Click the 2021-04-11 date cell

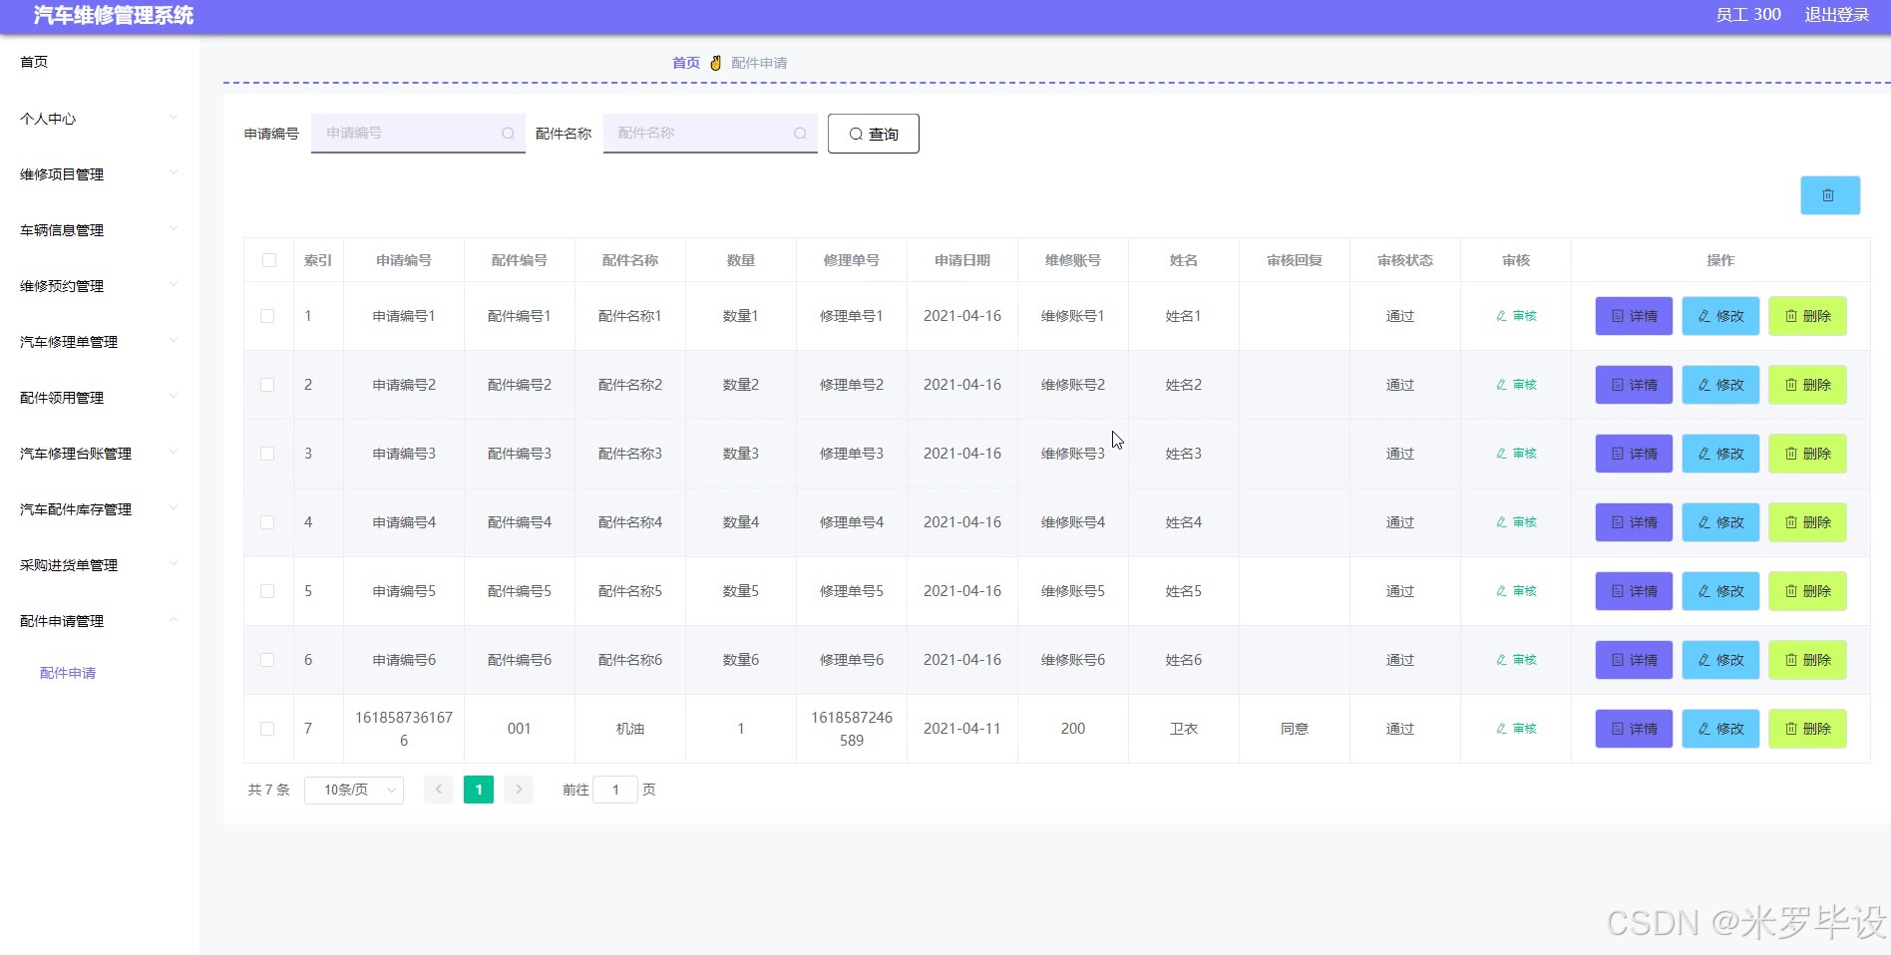tap(962, 729)
